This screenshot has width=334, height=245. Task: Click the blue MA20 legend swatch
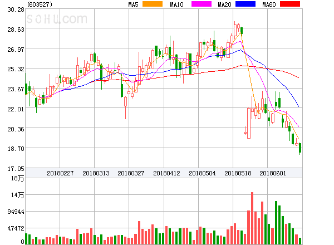click(245, 4)
